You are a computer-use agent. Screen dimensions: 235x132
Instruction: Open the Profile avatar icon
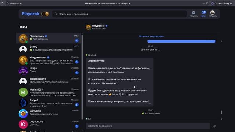click(x=212, y=14)
